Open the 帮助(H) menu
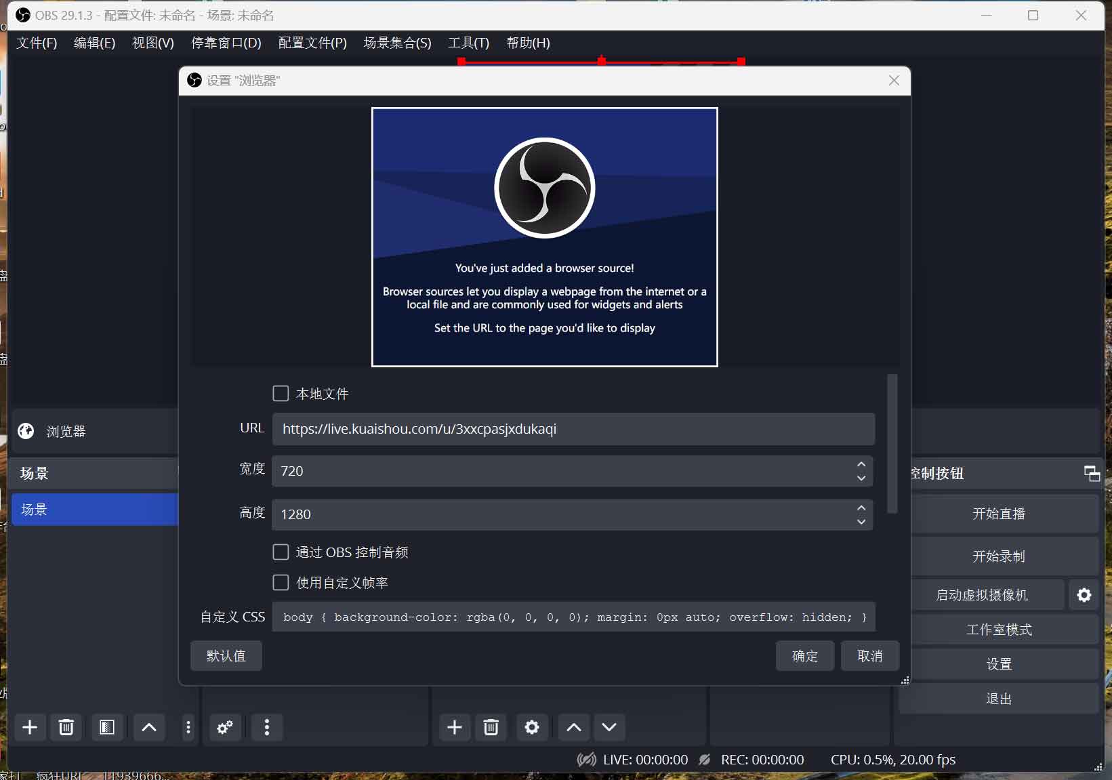 [x=528, y=43]
